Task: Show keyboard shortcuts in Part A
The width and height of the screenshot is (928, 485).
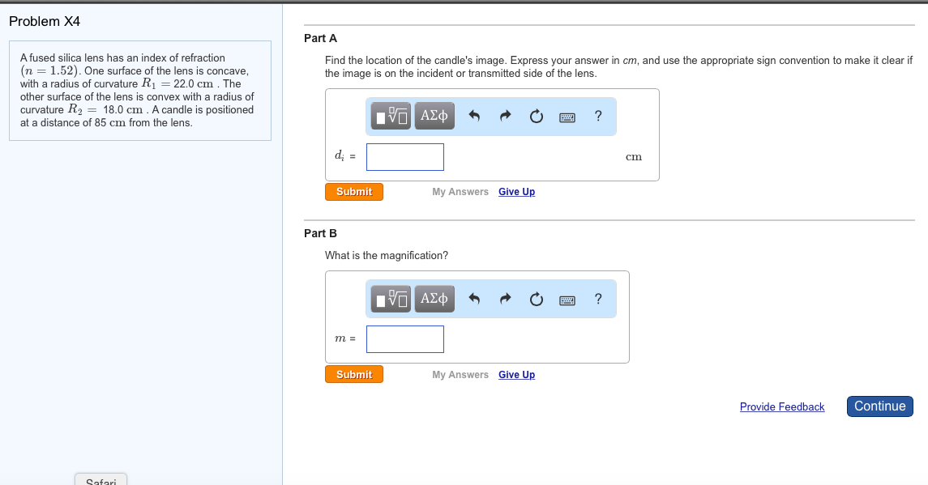Action: tap(567, 117)
